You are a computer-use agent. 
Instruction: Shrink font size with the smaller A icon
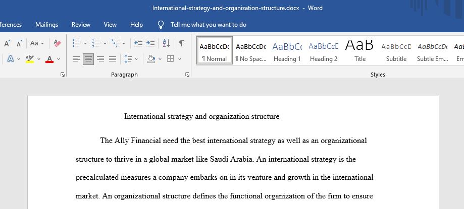coord(19,43)
